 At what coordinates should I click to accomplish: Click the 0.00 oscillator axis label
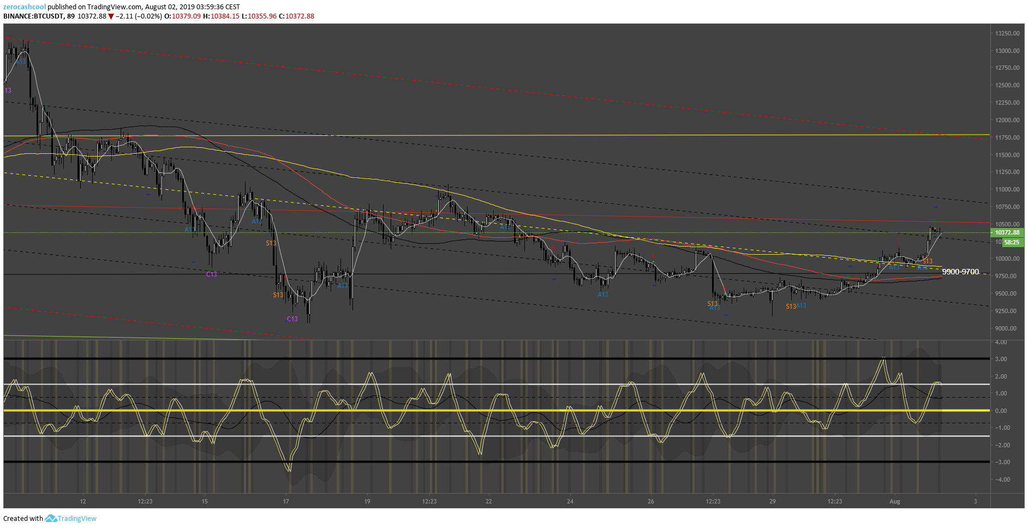tap(1001, 411)
